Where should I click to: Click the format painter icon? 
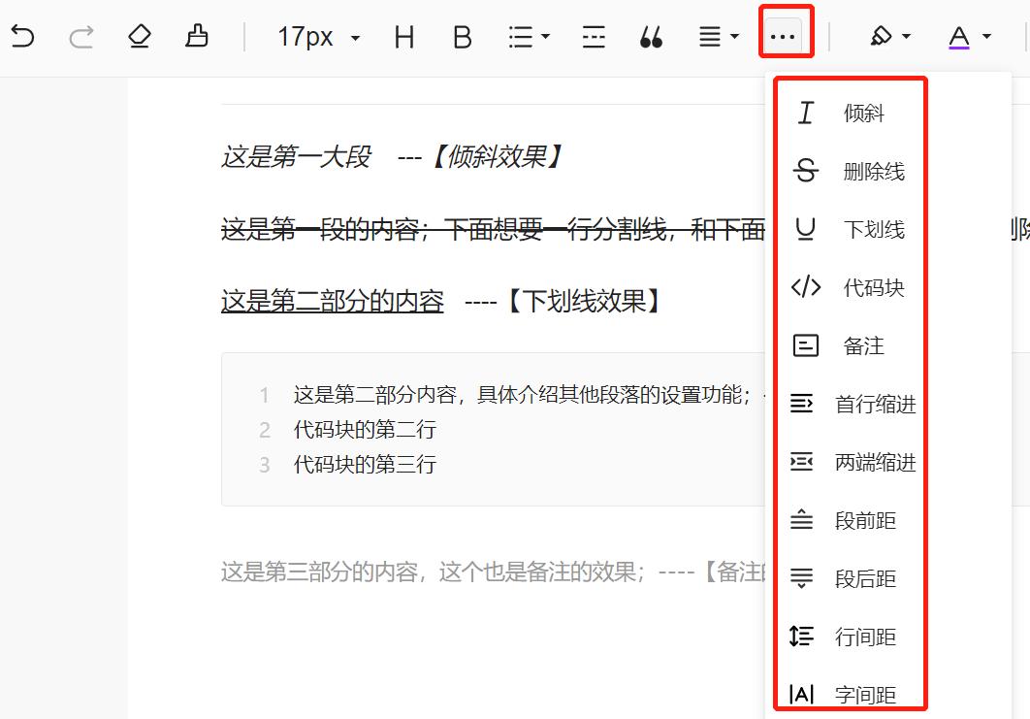click(196, 36)
